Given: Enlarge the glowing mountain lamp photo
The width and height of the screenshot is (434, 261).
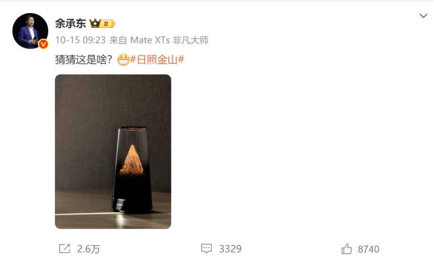Looking at the screenshot, I should coord(113,151).
